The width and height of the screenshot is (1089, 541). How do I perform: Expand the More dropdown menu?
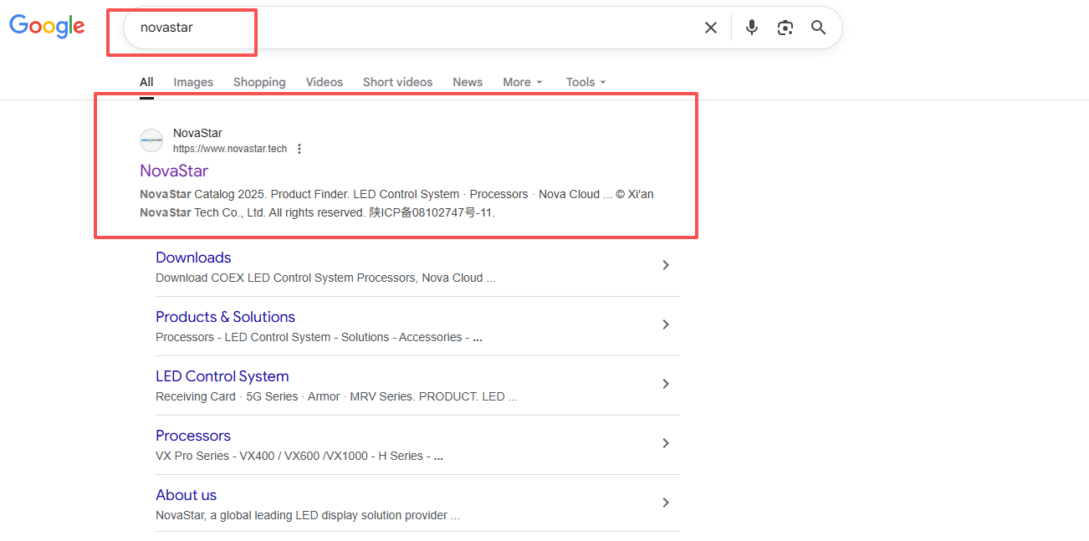tap(523, 82)
